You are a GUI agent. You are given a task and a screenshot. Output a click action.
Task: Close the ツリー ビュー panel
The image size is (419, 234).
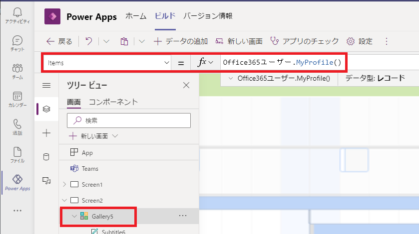pos(186,85)
